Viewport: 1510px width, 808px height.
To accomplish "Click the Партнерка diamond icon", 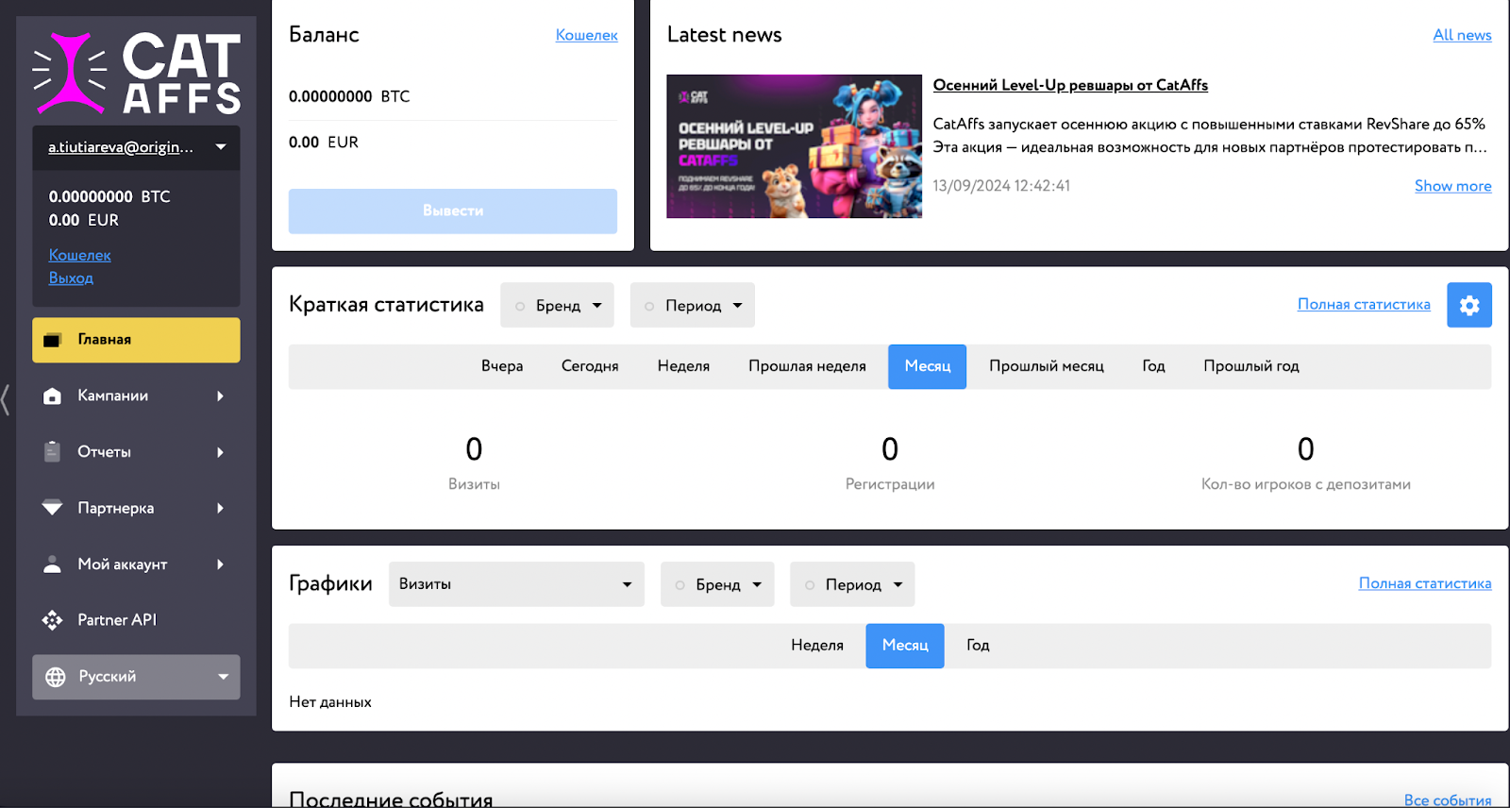I will point(53,508).
